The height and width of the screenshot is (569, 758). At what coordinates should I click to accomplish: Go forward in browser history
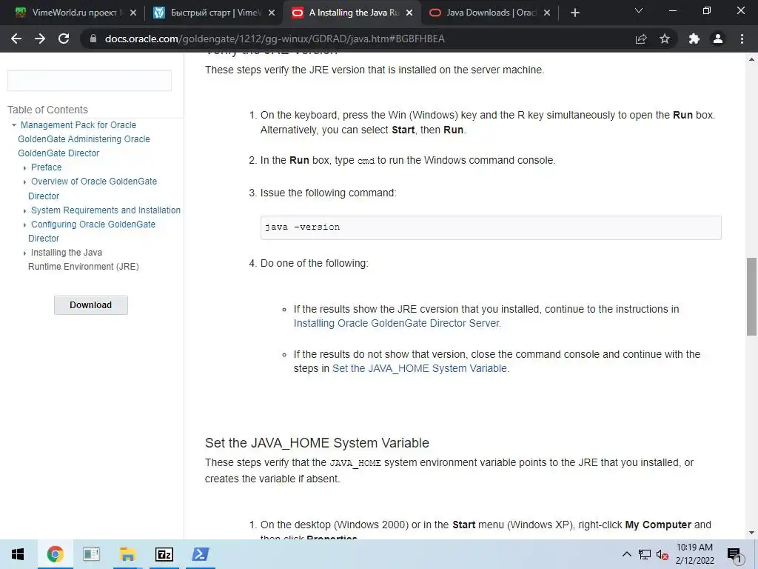coord(40,39)
